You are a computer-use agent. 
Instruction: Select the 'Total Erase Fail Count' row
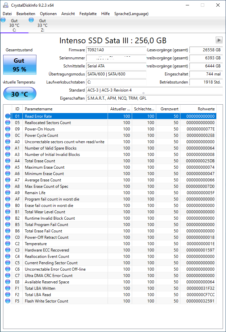pyautogui.click(x=110, y=231)
